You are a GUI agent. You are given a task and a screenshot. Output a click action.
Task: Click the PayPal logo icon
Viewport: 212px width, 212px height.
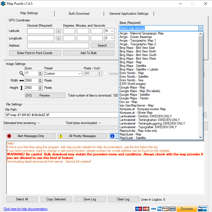click(x=203, y=209)
